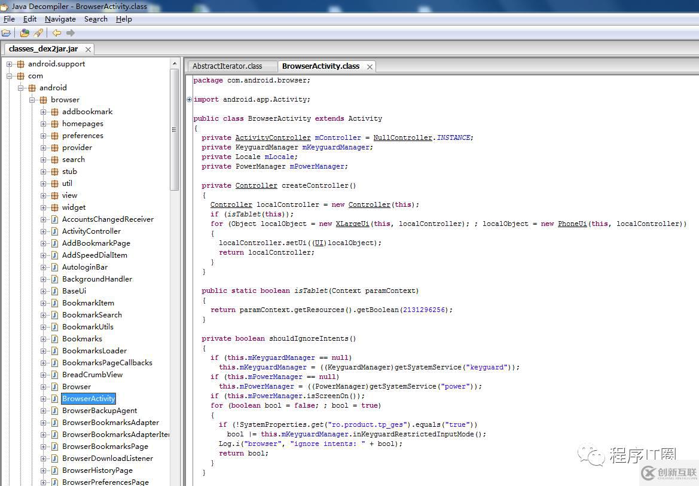Expand the import statements in the code

tap(190, 99)
